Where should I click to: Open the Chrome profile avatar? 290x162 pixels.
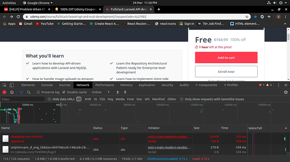click(278, 17)
